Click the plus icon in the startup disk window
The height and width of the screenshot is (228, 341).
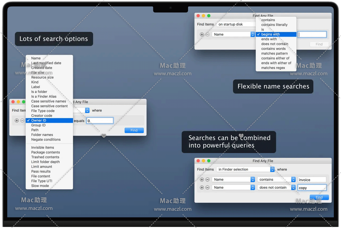pyautogui.click(x=202, y=35)
